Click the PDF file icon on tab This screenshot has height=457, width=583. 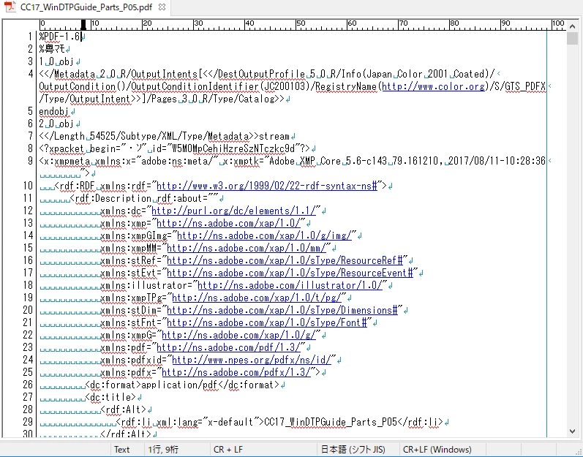click(10, 7)
